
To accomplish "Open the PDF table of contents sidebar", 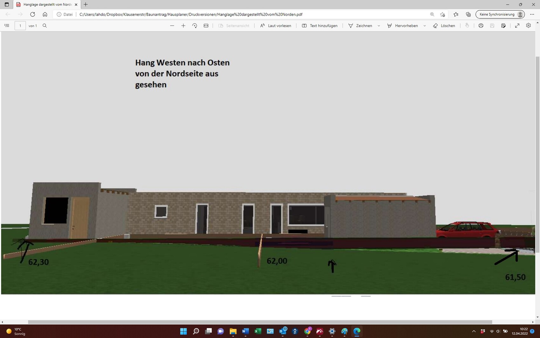I will (x=7, y=26).
